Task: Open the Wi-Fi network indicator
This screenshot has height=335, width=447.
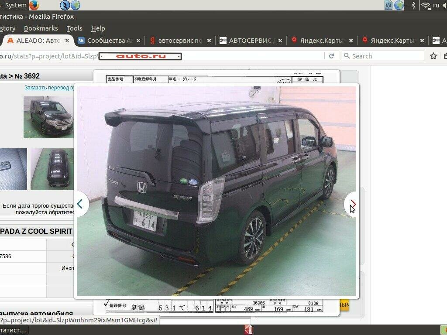Action: click(x=426, y=5)
